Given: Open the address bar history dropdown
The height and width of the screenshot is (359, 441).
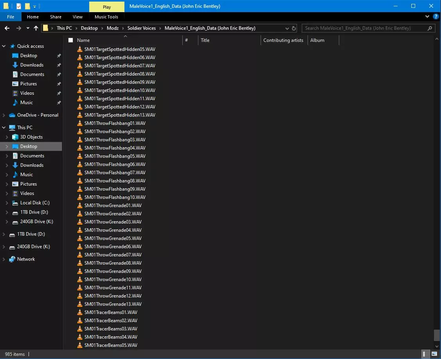Looking at the screenshot, I should [287, 29].
